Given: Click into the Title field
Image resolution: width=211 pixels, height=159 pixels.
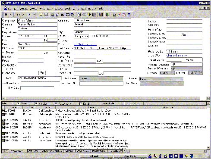Looking at the screenshot, I should coord(37,28).
